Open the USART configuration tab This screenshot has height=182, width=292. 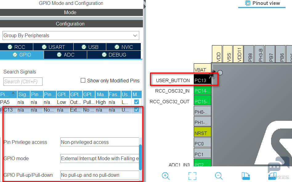click(x=53, y=47)
